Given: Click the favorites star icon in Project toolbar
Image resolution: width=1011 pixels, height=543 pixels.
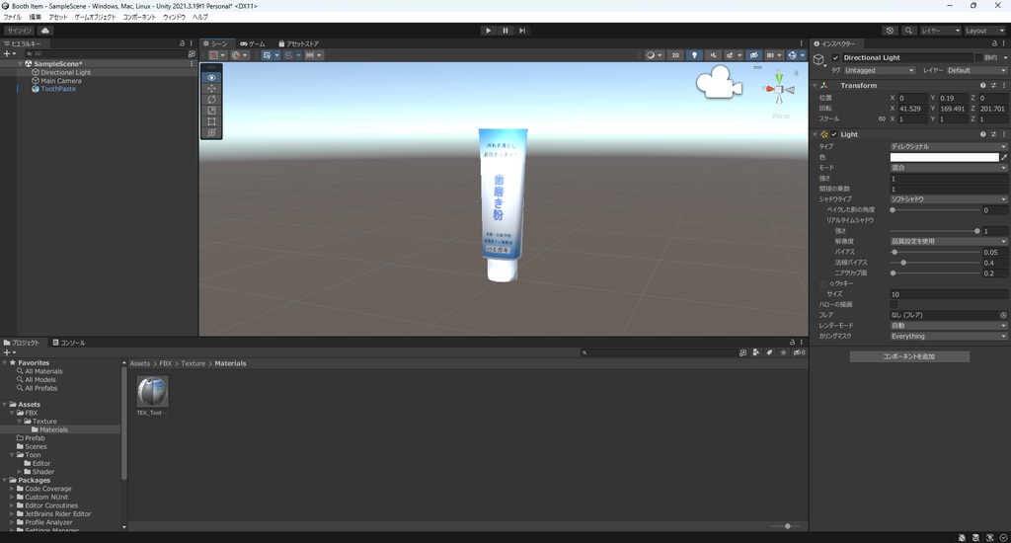Looking at the screenshot, I should (x=783, y=352).
